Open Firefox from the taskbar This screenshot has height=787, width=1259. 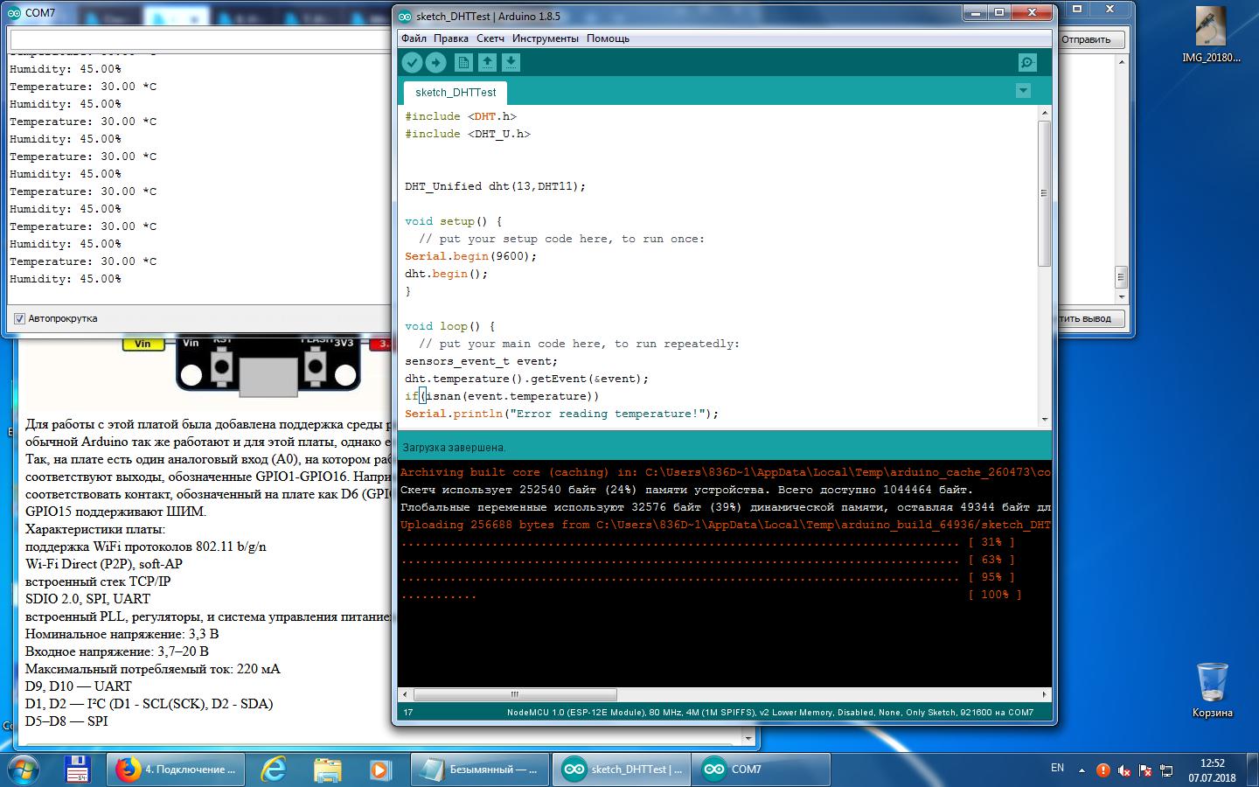pyautogui.click(x=128, y=770)
